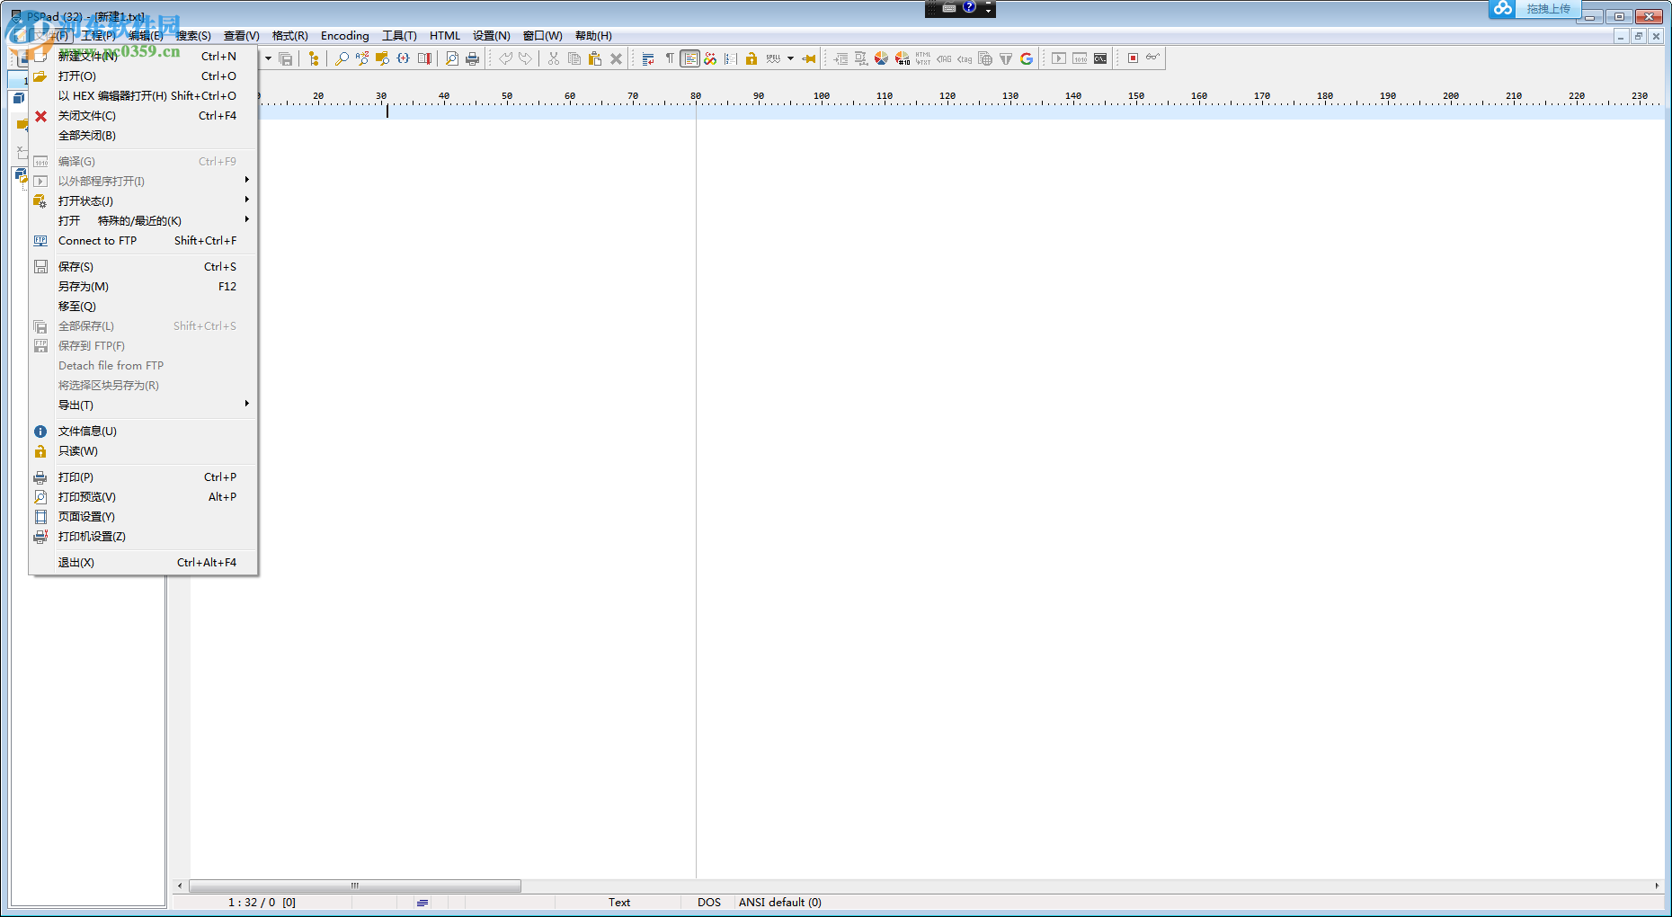Click the Text highlighter status bar field

pyautogui.click(x=619, y=903)
